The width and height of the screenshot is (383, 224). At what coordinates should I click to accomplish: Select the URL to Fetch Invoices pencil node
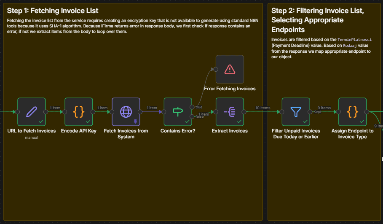click(32, 112)
